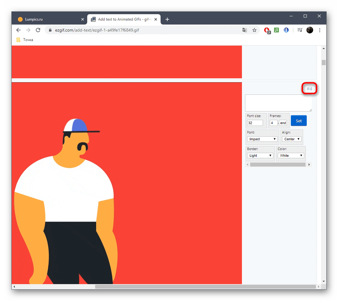Expand the Font dropdown showing Impact
Screen dimensions: 338x301
(x=262, y=139)
